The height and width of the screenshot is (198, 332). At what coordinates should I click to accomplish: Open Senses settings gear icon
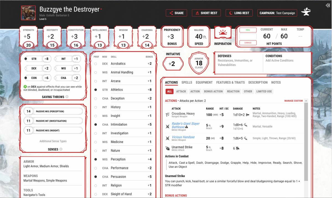(x=61, y=149)
